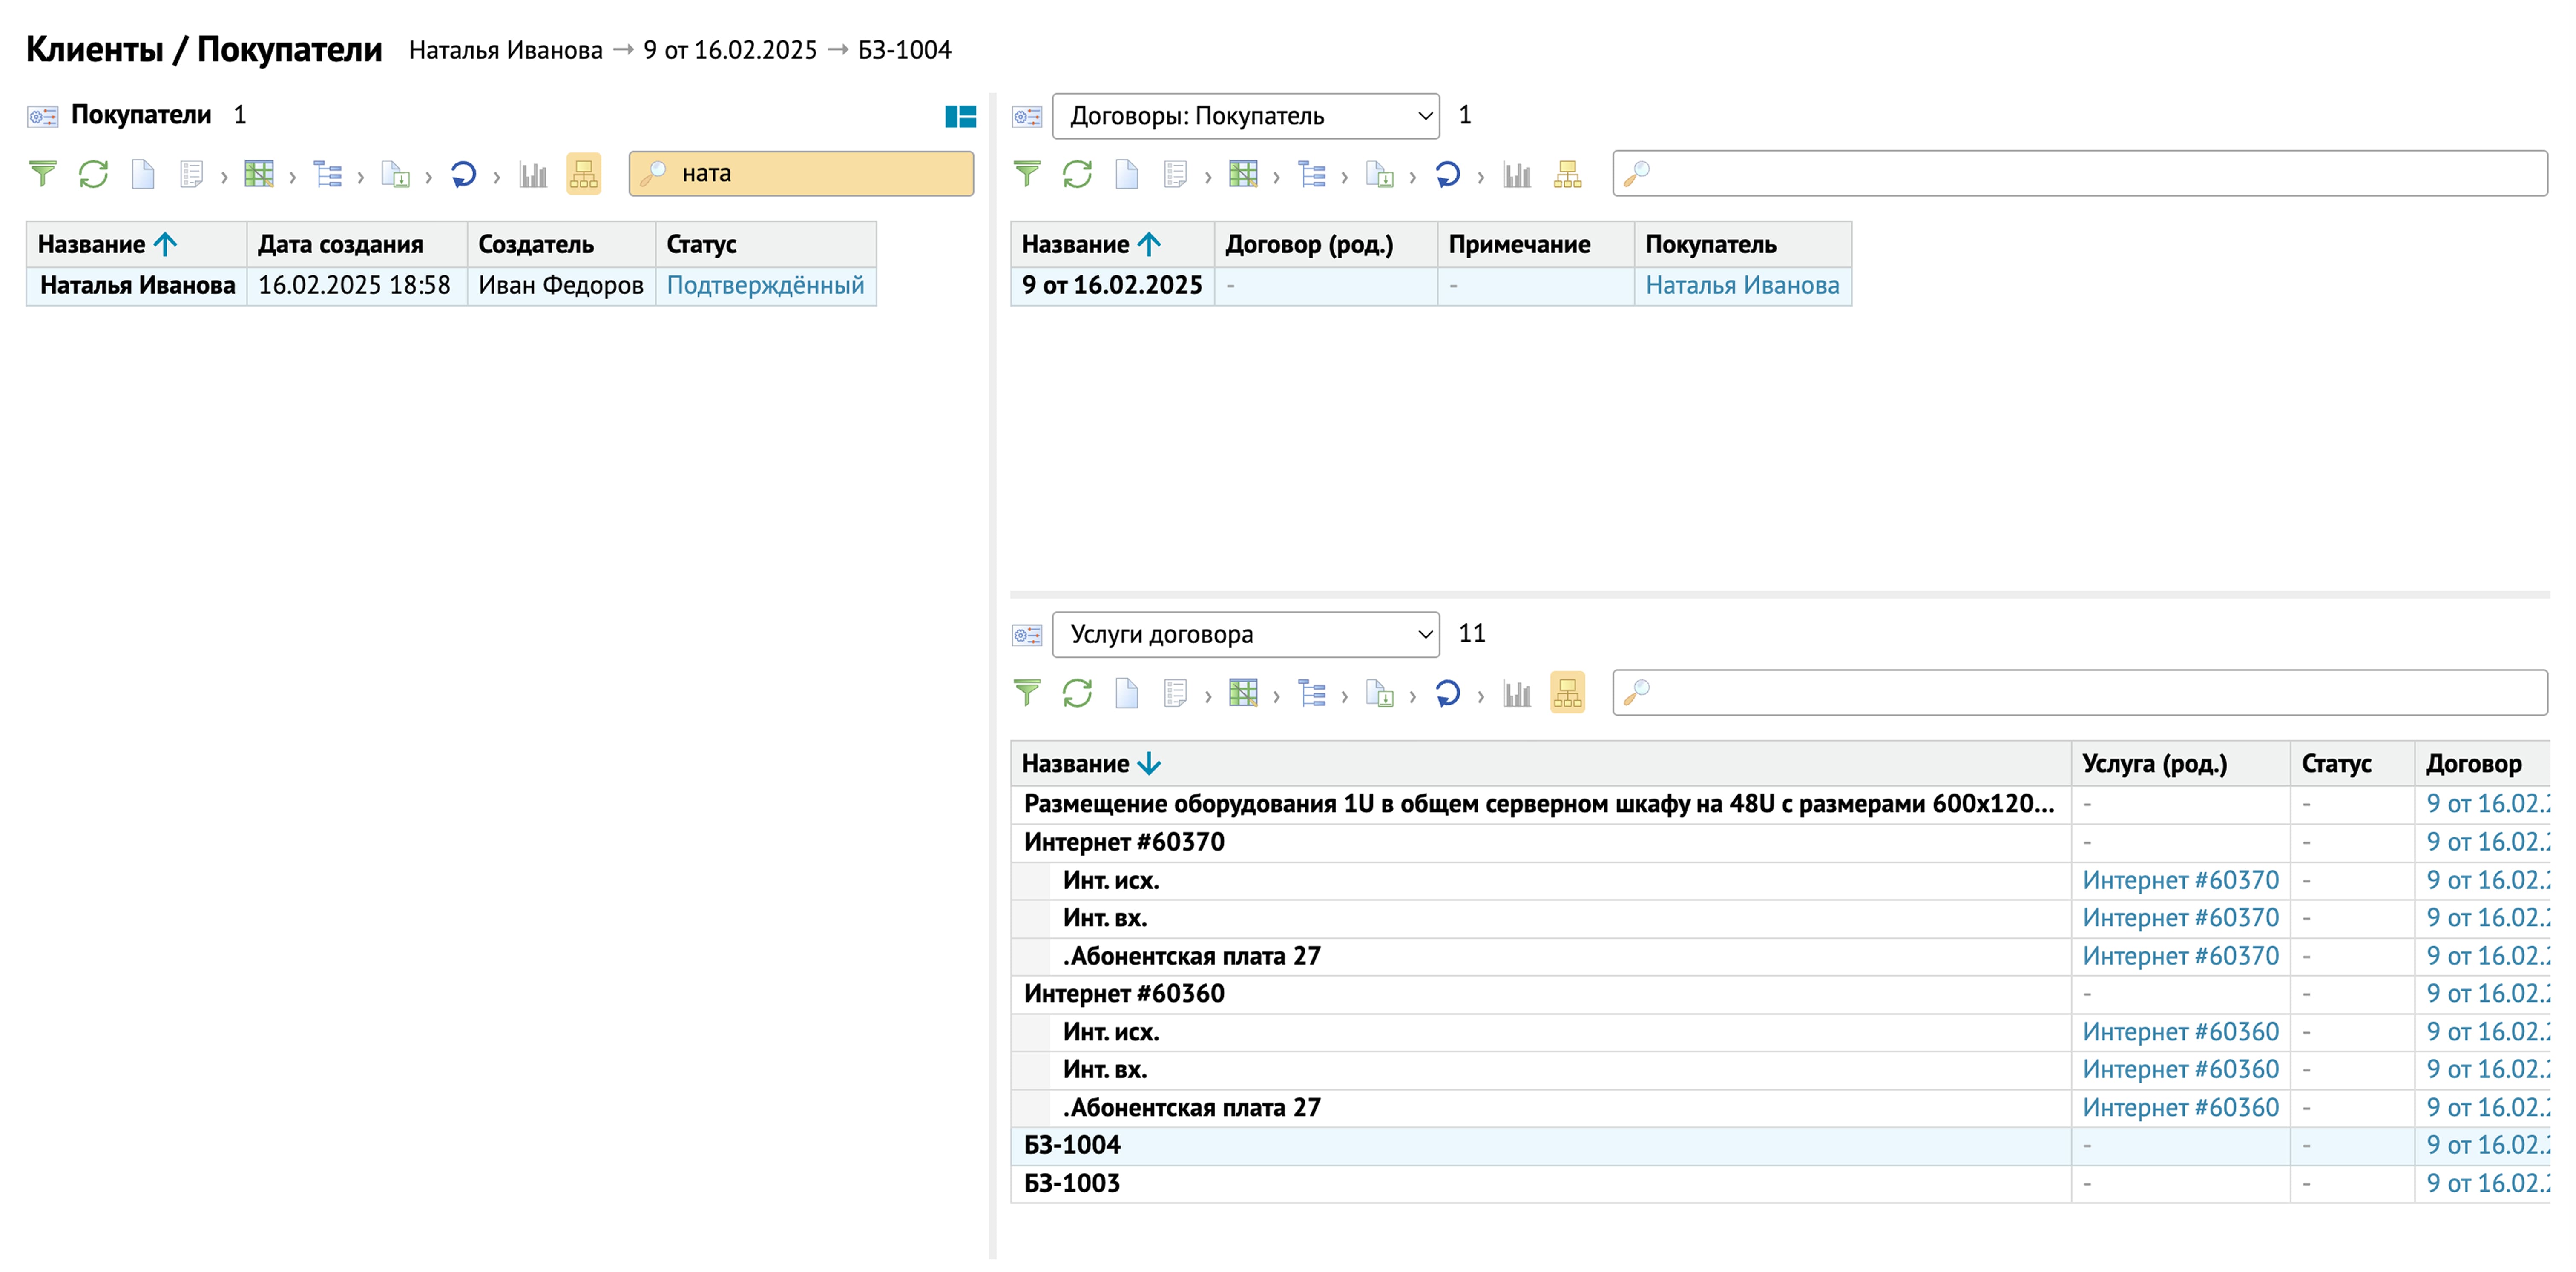Select parent row 'Интернет #60360'
Viewport: 2576px width, 1272px height.
tap(1780, 994)
